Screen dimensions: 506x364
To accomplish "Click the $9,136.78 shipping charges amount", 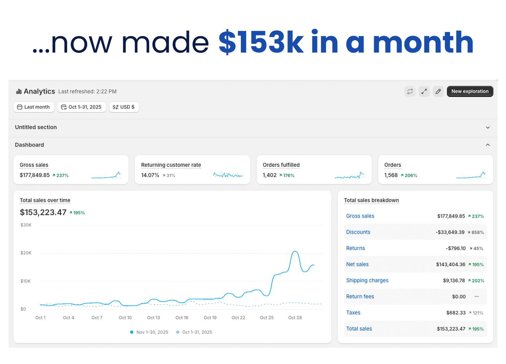I will pos(454,280).
